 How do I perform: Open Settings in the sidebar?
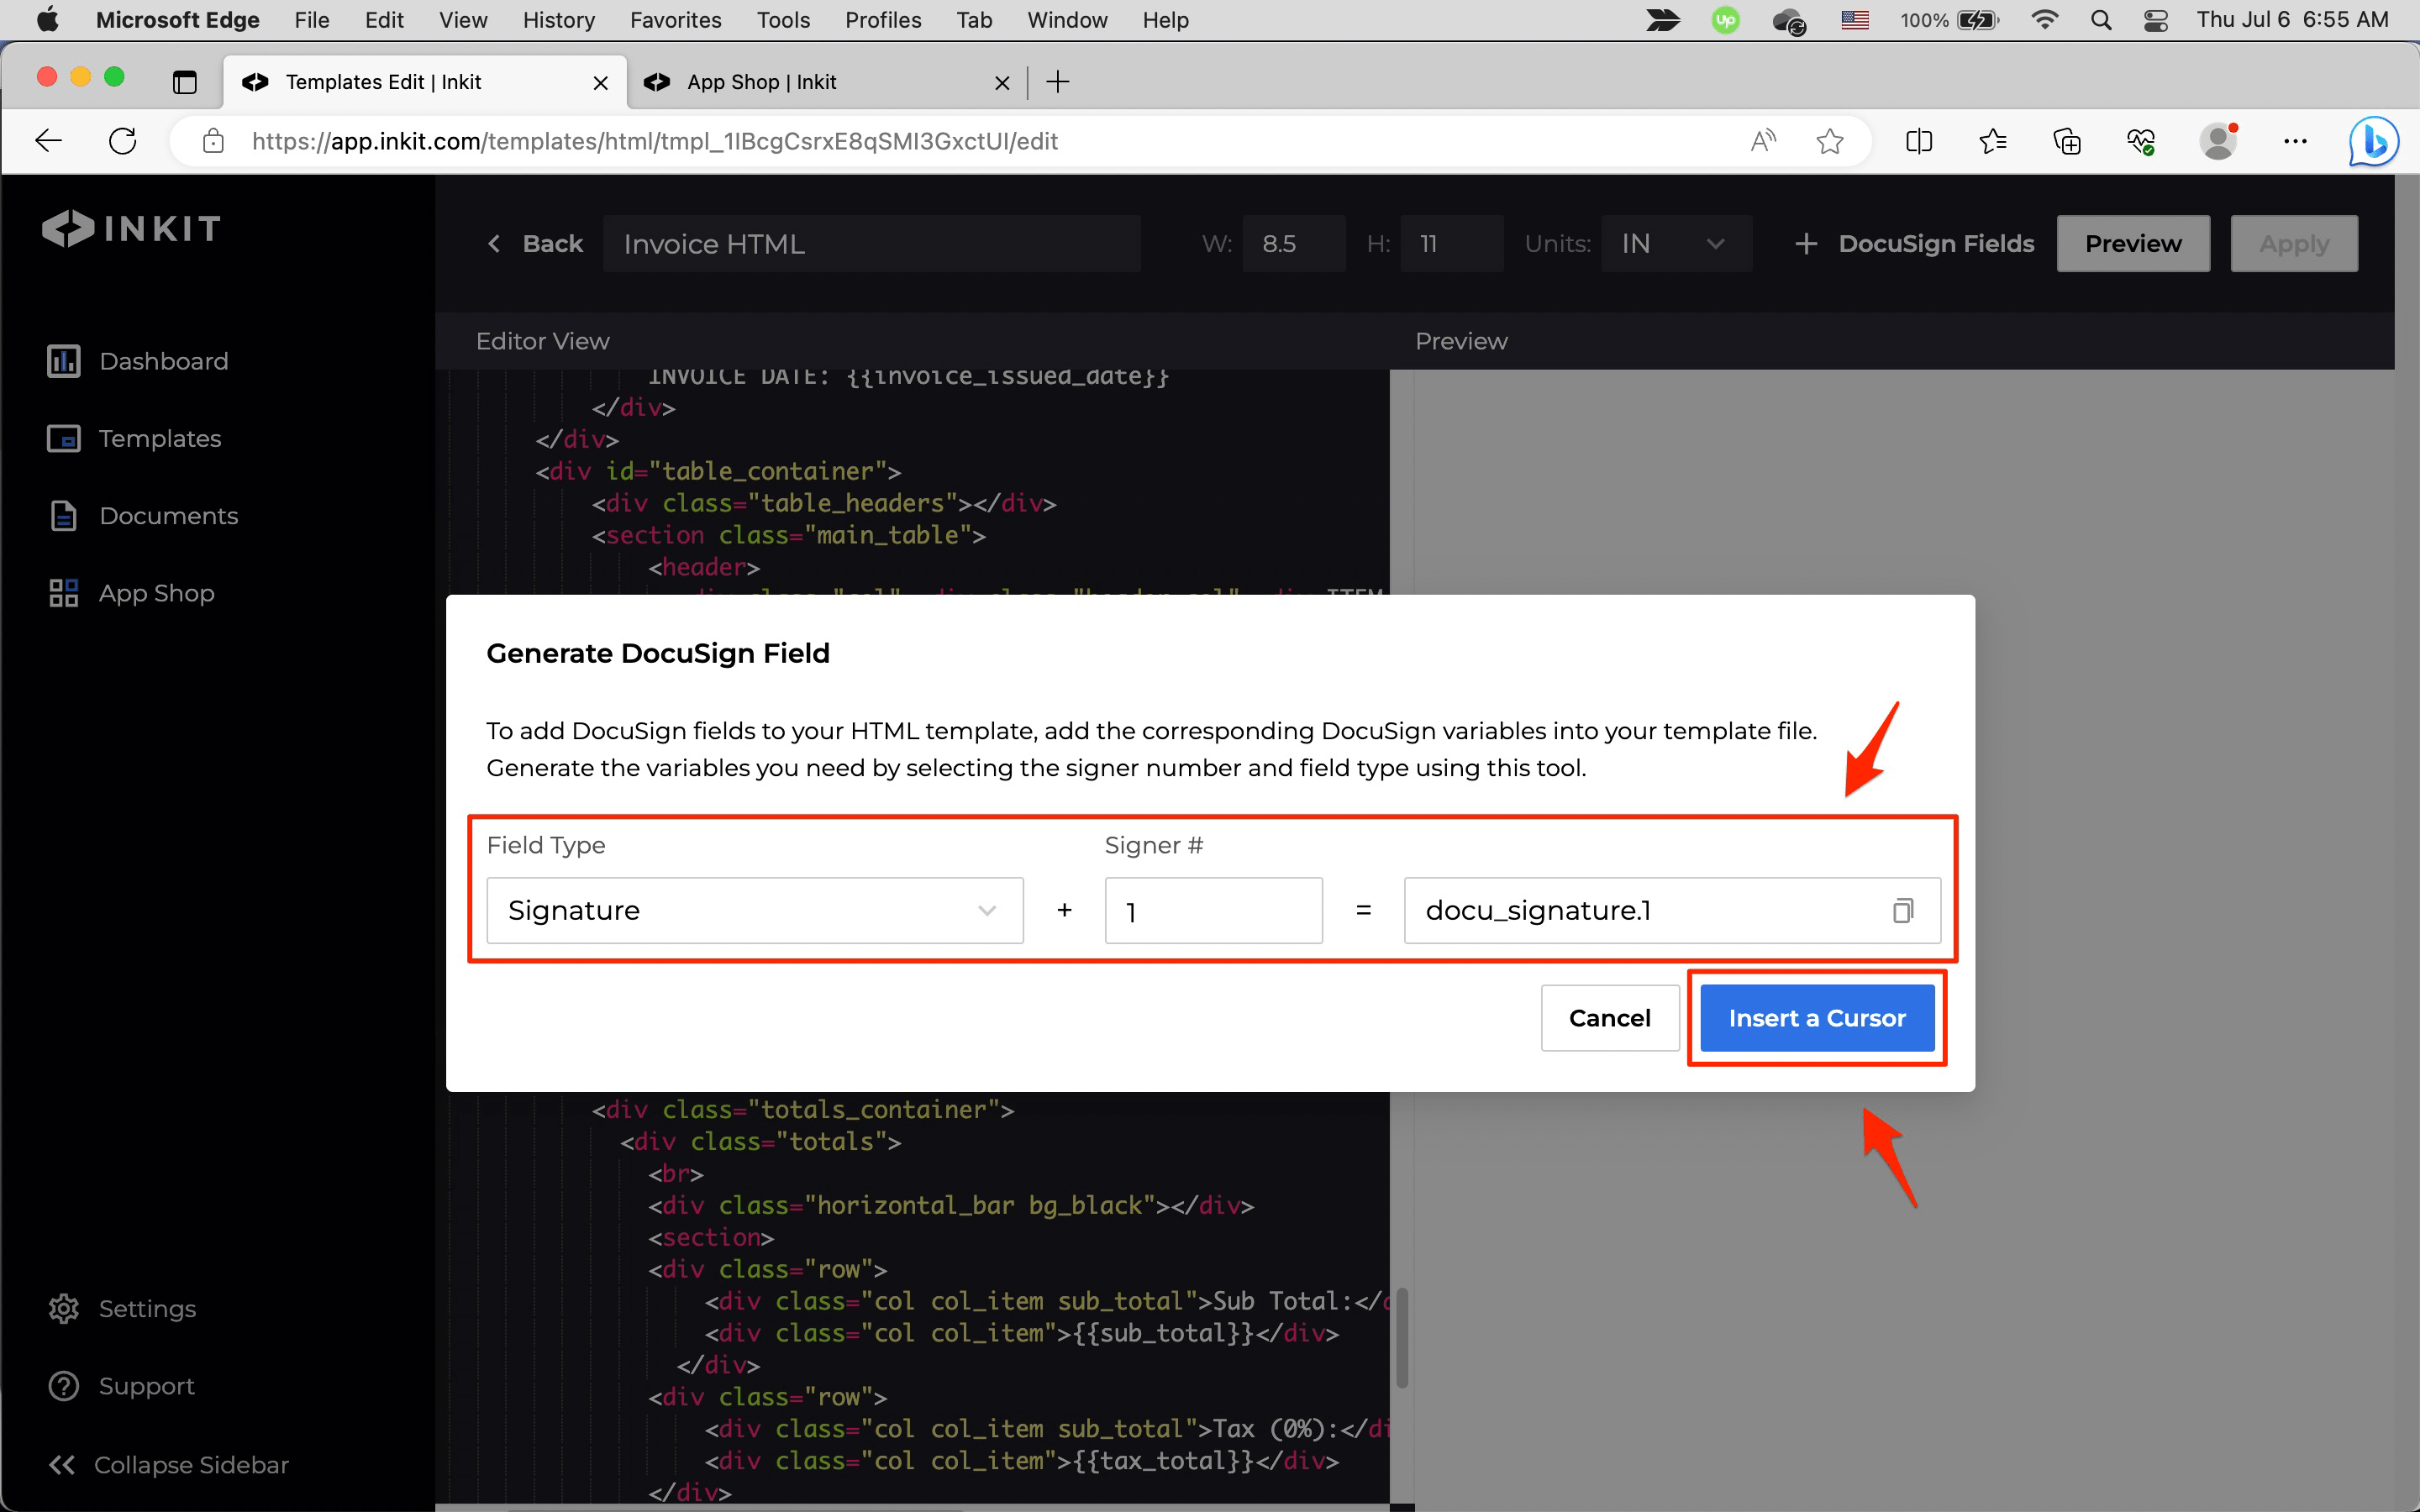click(147, 1308)
